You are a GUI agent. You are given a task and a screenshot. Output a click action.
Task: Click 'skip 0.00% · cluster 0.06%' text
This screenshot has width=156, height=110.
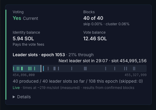coord(106,24)
